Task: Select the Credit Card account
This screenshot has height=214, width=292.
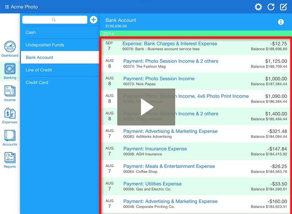Action: [x=60, y=83]
